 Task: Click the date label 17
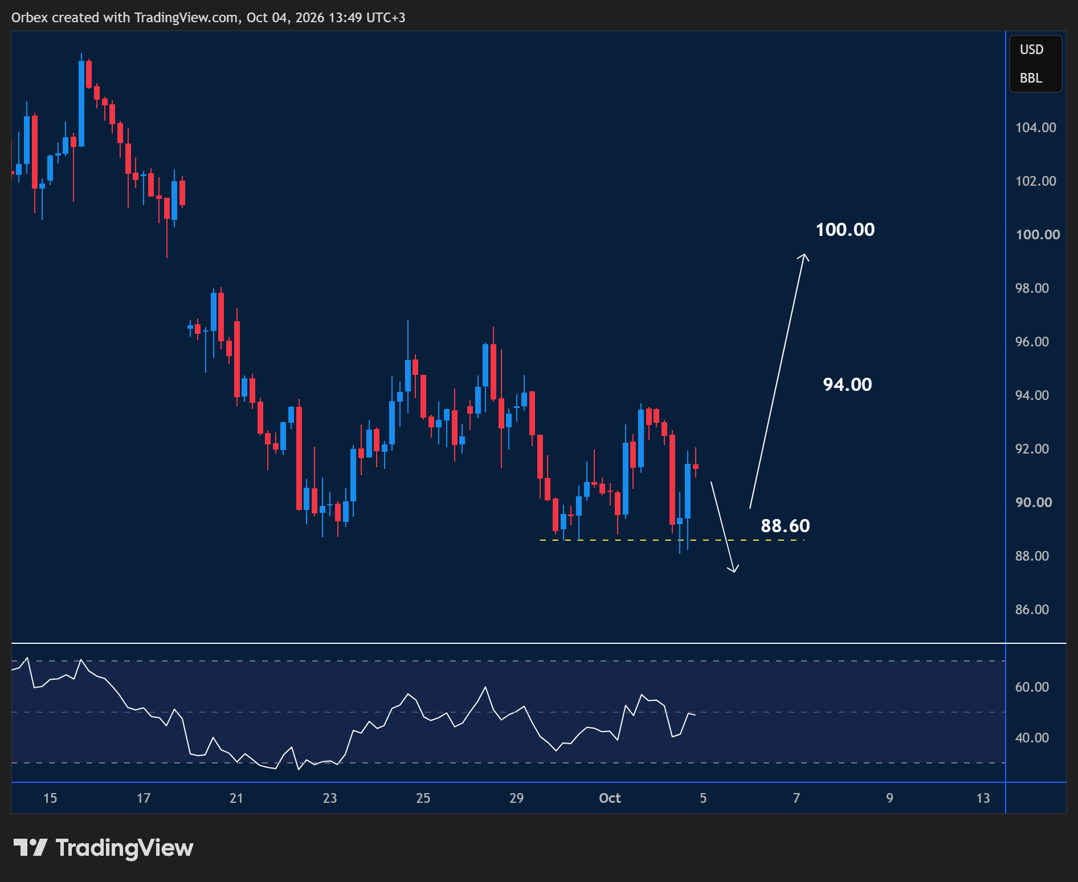pos(144,798)
